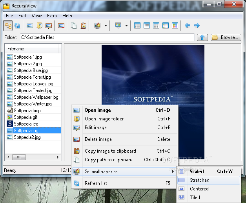Choose Open image folder from context menu

tap(125, 119)
